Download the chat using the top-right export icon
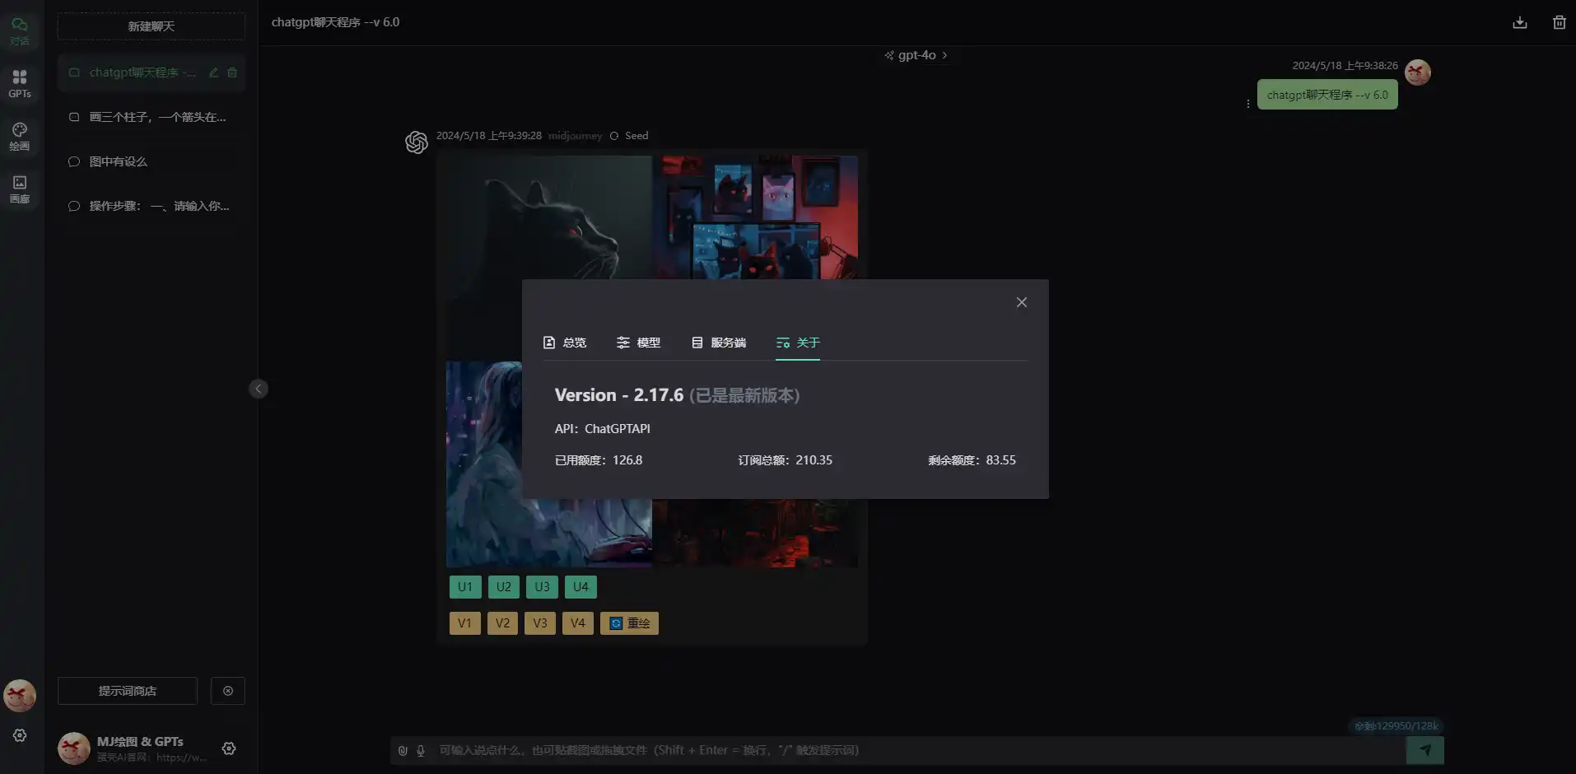 (x=1520, y=22)
